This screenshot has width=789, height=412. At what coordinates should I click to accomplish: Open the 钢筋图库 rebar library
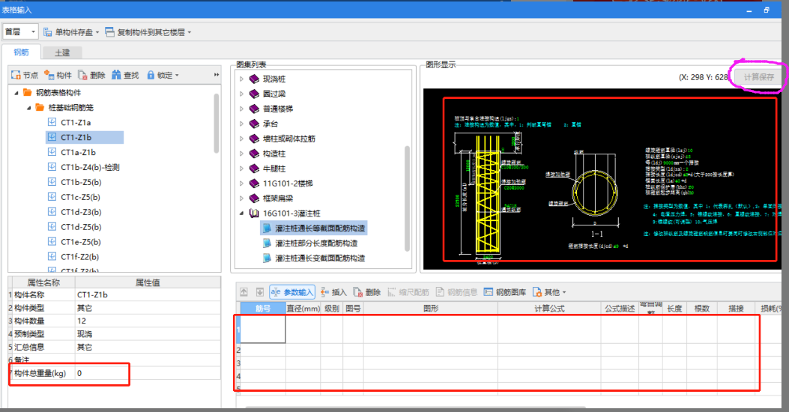click(505, 291)
